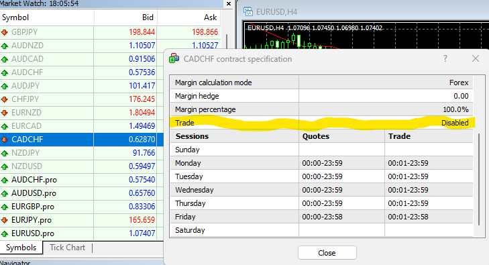Click the CHFJPY bid price 176.245

click(x=142, y=99)
